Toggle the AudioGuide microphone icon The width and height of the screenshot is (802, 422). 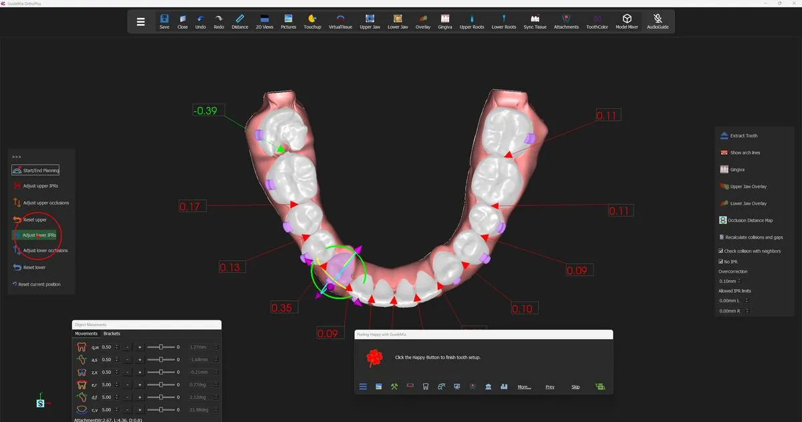[x=658, y=21]
